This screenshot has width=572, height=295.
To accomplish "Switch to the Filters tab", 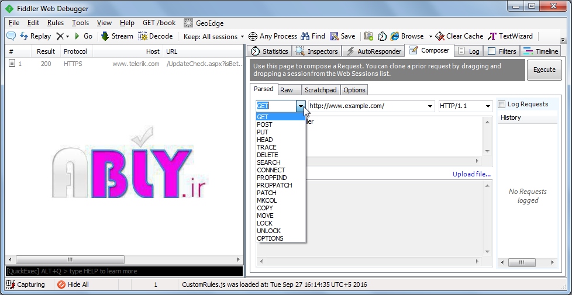I will [502, 51].
